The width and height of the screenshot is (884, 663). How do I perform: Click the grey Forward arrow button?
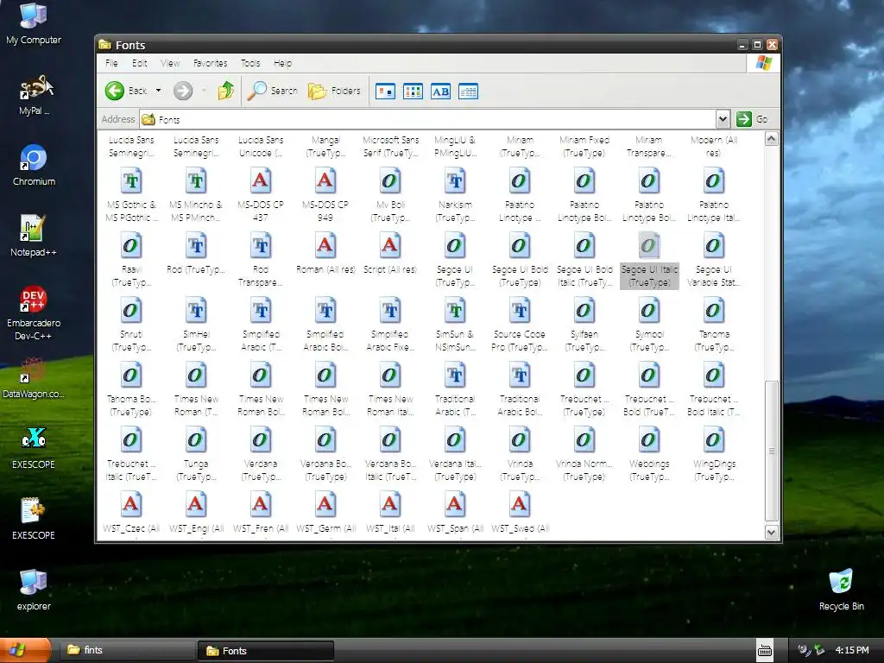[x=183, y=91]
